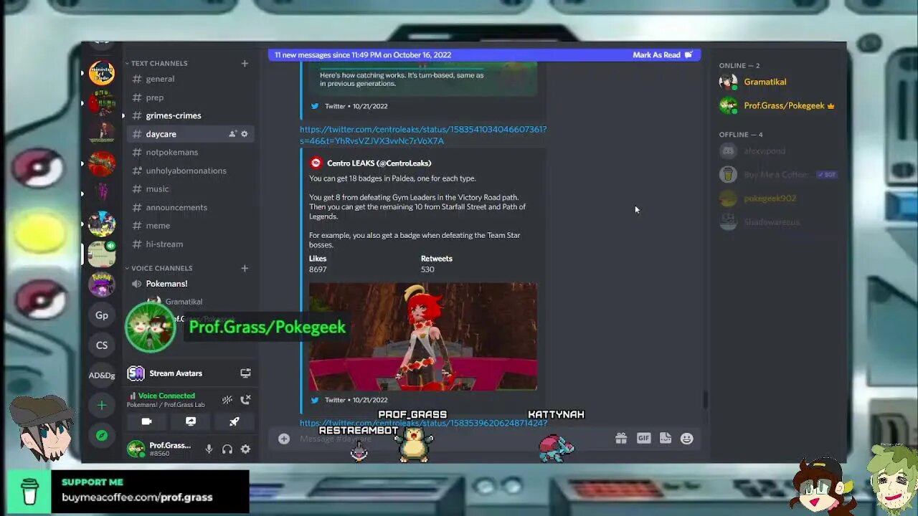Click Mark As Read on new messages bar
This screenshot has width=918, height=516.
point(663,54)
